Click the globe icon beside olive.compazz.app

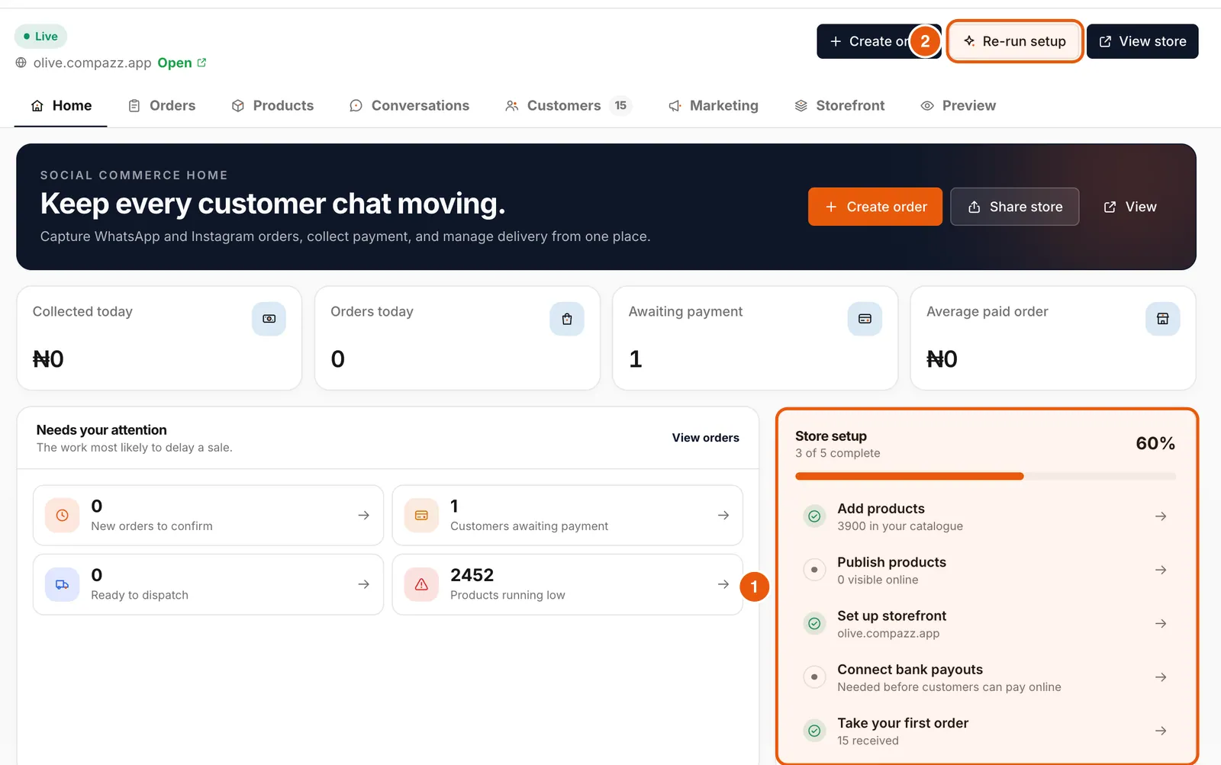(21, 63)
